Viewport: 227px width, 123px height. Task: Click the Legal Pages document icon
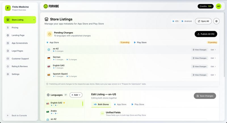(x=8, y=51)
